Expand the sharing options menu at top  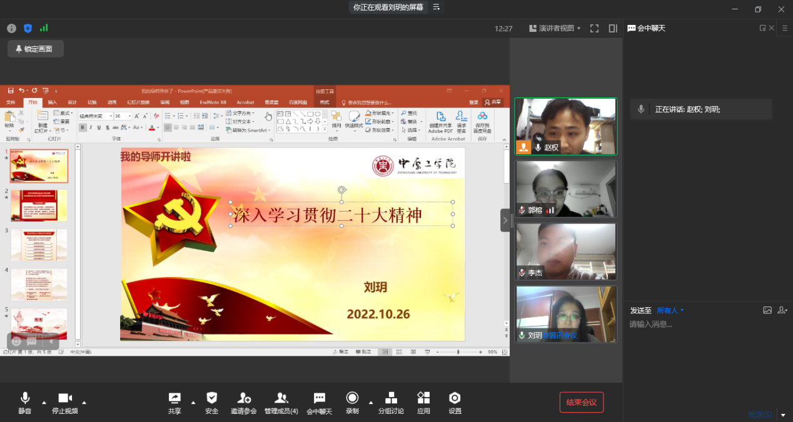(437, 7)
